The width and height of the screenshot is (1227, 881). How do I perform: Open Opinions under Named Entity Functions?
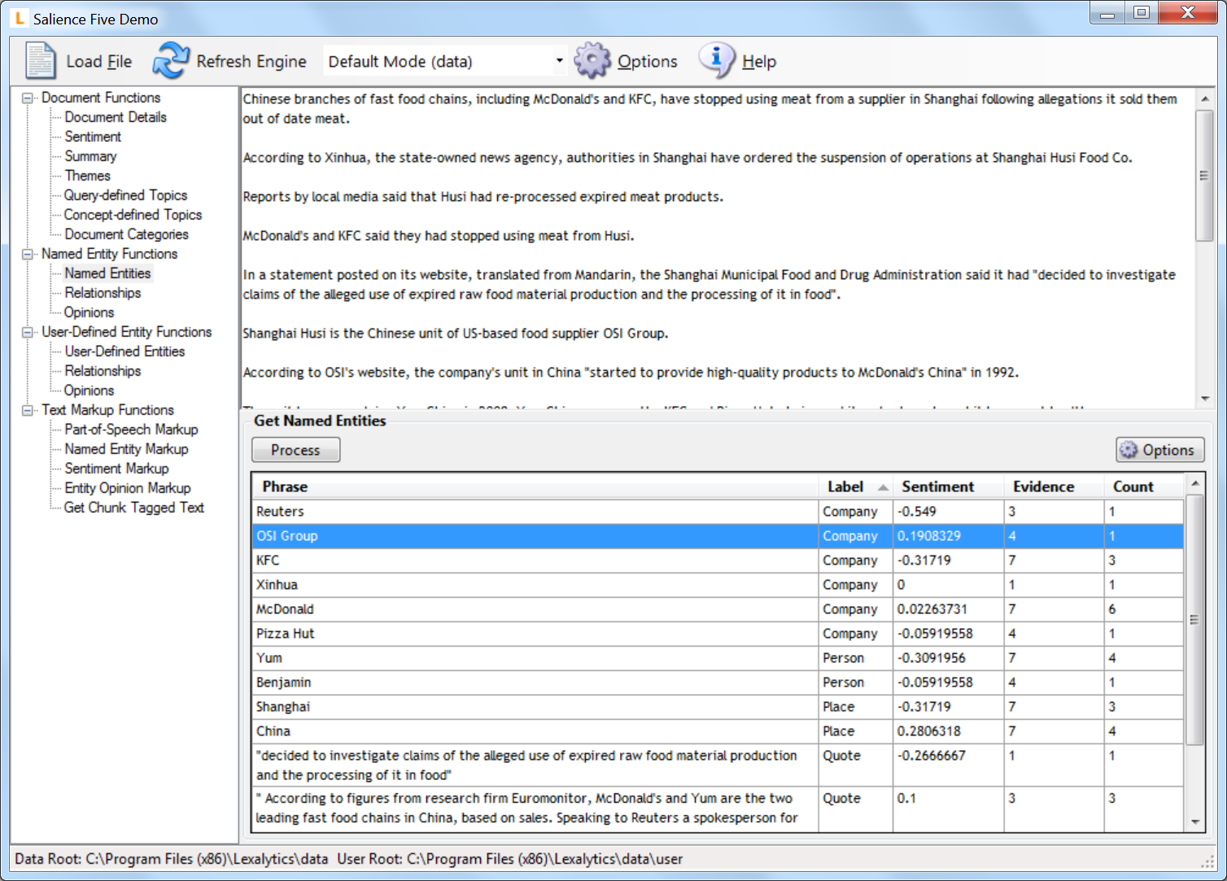pyautogui.click(x=89, y=312)
